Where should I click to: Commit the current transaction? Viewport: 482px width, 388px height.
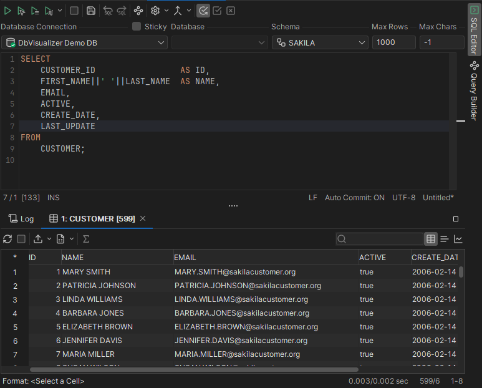(x=217, y=11)
